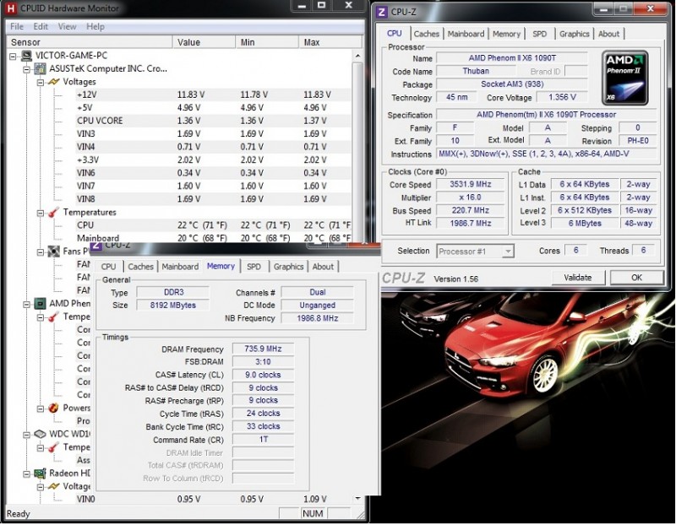Click the AMD Phenom II X6 1090T name field
The image size is (676, 525).
(x=512, y=57)
